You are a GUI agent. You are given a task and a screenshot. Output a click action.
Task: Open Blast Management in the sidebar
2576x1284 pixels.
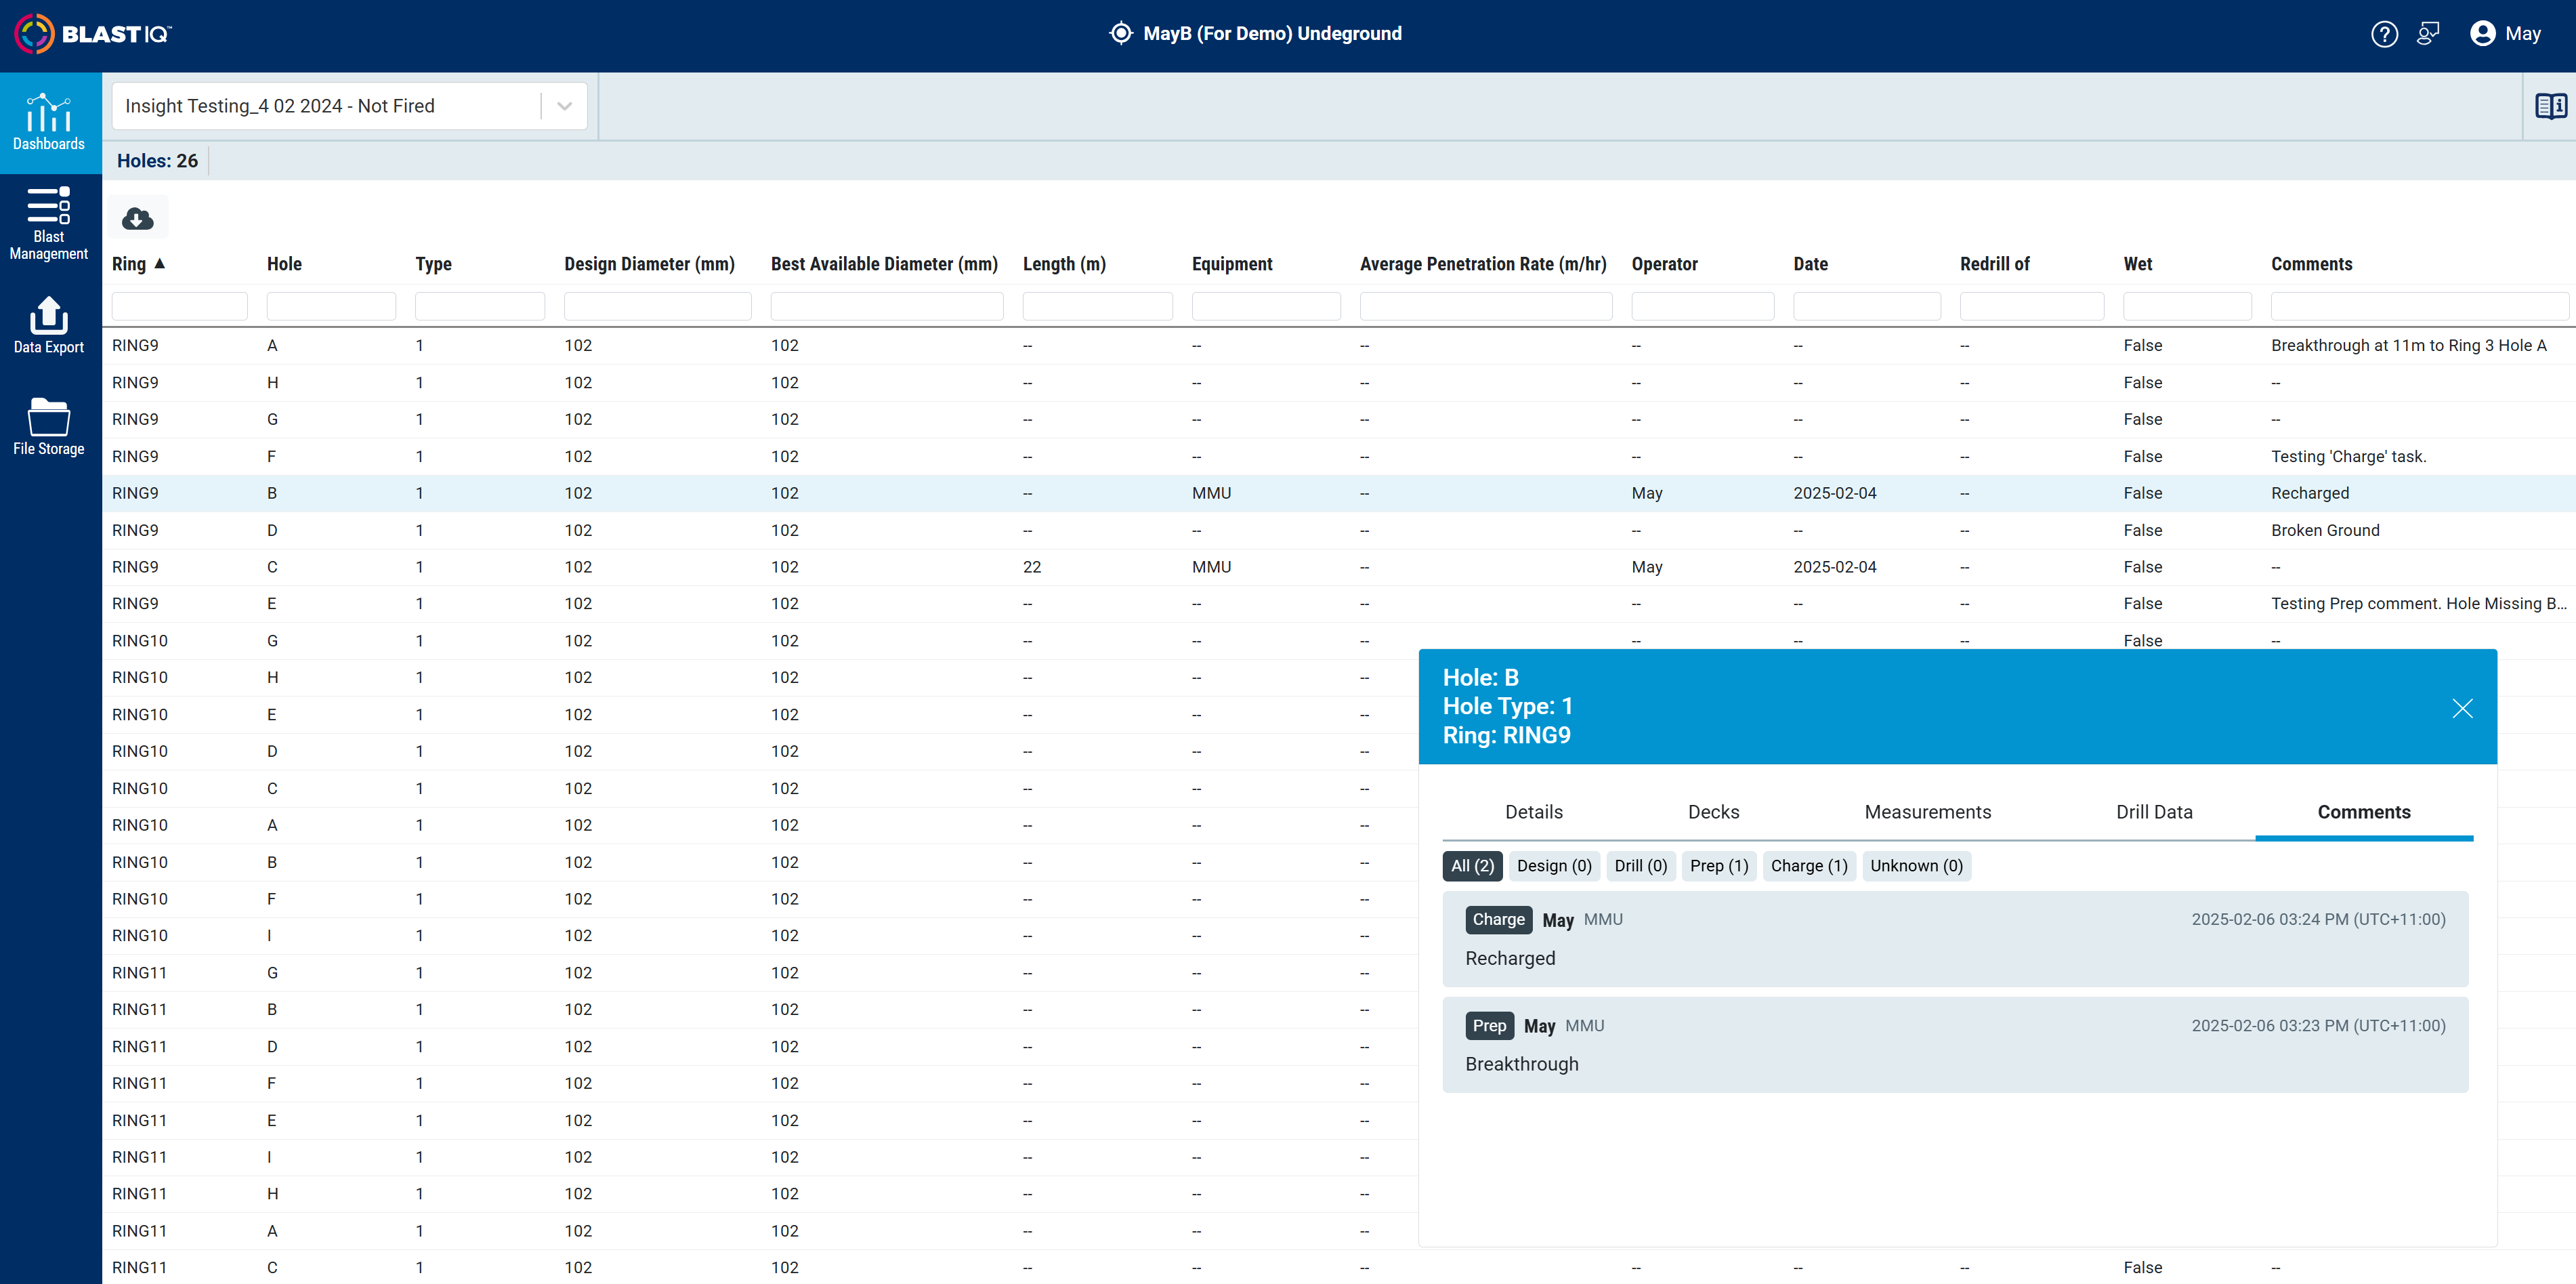pos(49,224)
